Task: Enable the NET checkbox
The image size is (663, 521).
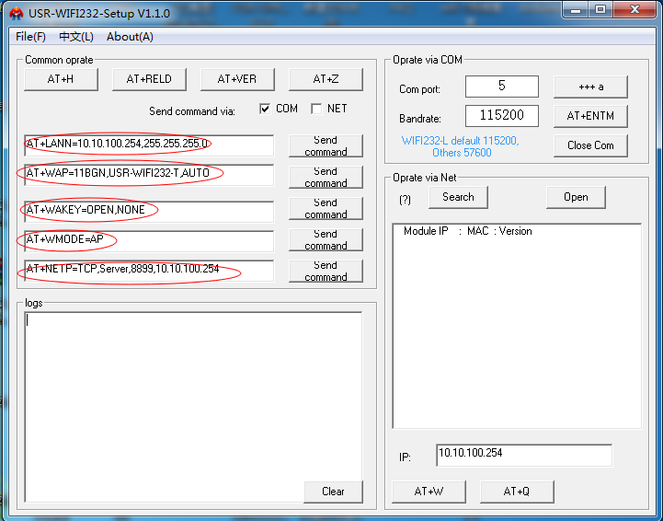Action: pos(316,109)
